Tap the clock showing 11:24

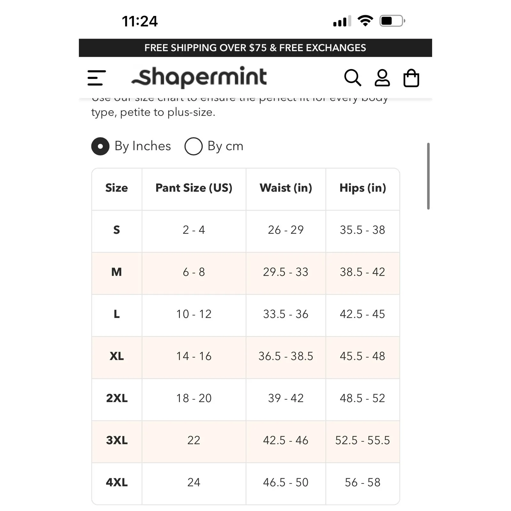click(x=140, y=21)
